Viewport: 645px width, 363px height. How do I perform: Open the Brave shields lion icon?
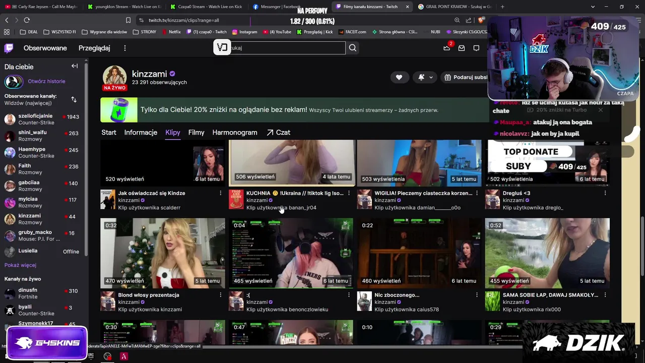pyautogui.click(x=481, y=20)
